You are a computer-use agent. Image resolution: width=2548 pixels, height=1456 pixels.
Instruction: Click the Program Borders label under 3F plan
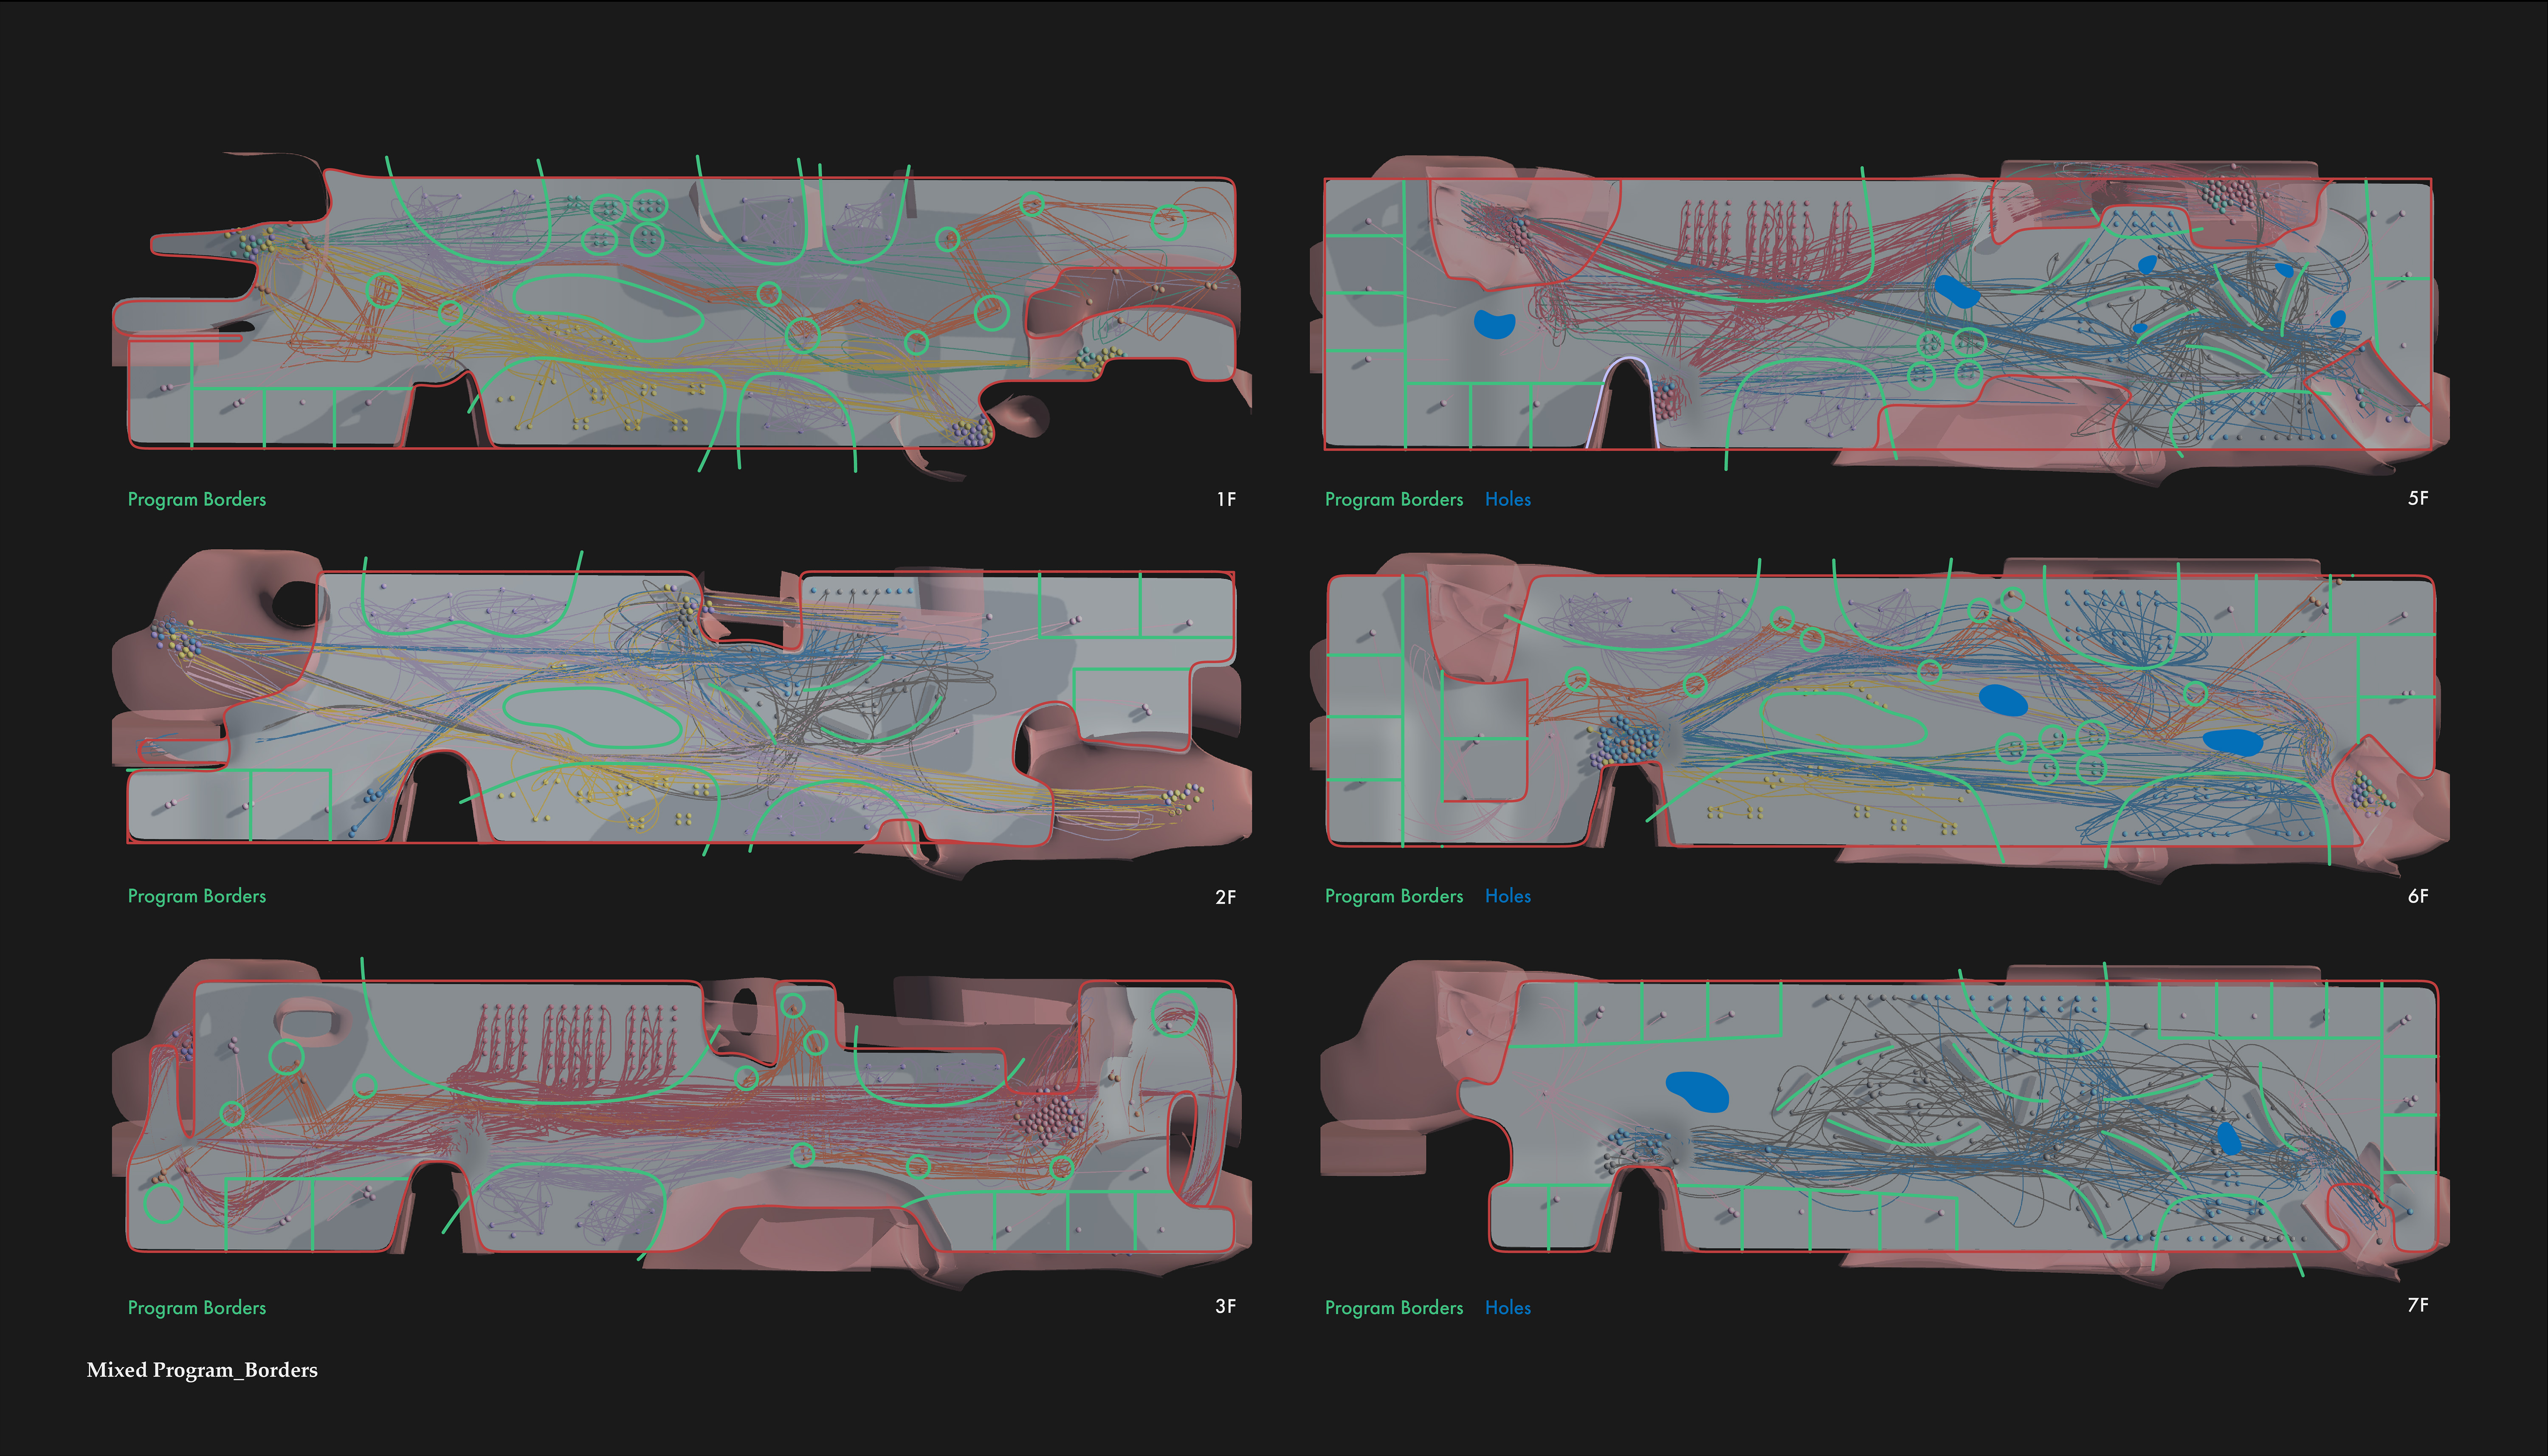tap(197, 1307)
